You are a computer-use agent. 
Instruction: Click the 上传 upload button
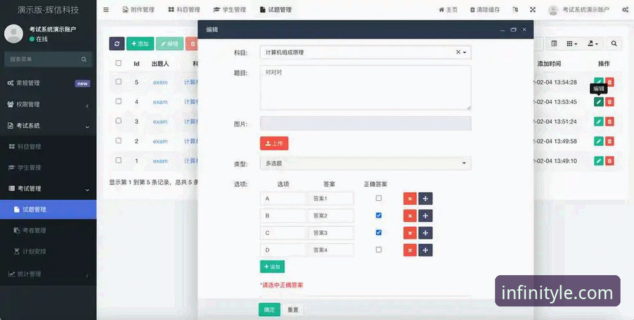[x=274, y=144]
